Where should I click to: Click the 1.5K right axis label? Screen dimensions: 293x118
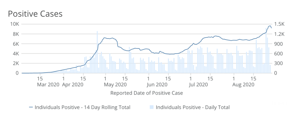pos(278,24)
